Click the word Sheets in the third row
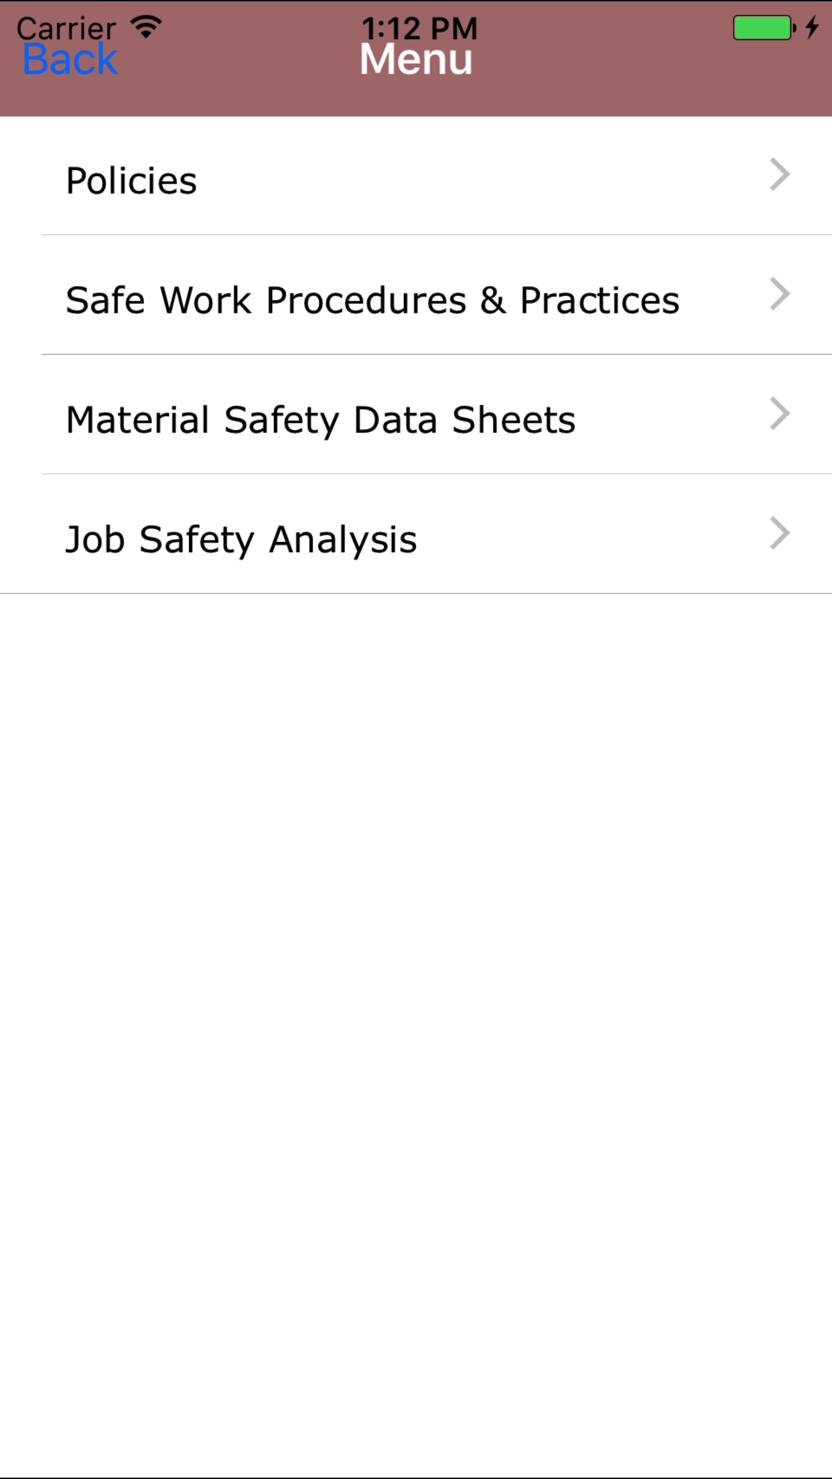This screenshot has height=1479, width=832. click(x=514, y=420)
